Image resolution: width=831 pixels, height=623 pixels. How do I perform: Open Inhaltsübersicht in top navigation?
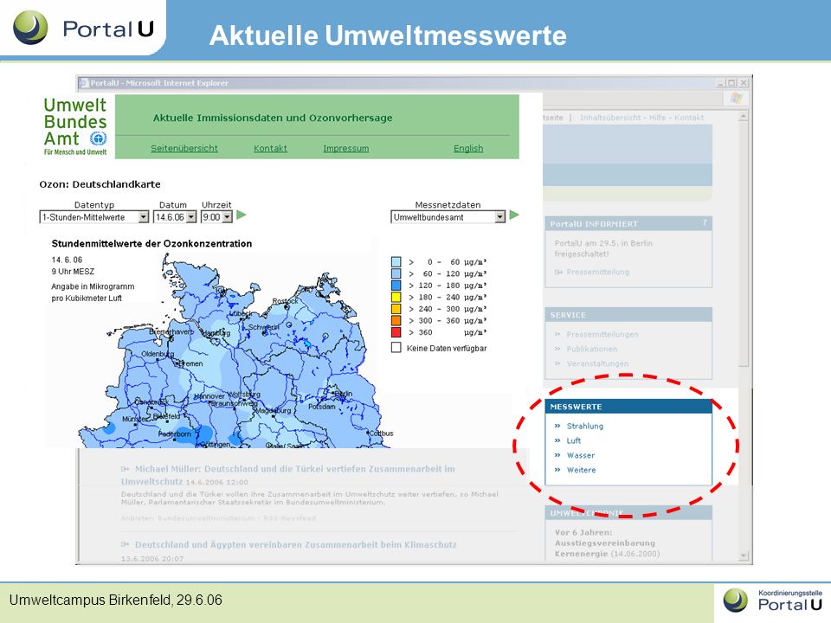[610, 118]
